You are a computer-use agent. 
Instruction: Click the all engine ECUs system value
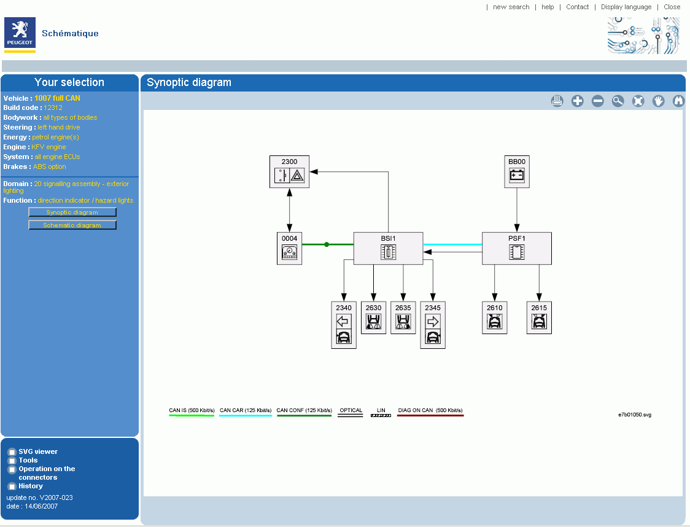point(57,157)
